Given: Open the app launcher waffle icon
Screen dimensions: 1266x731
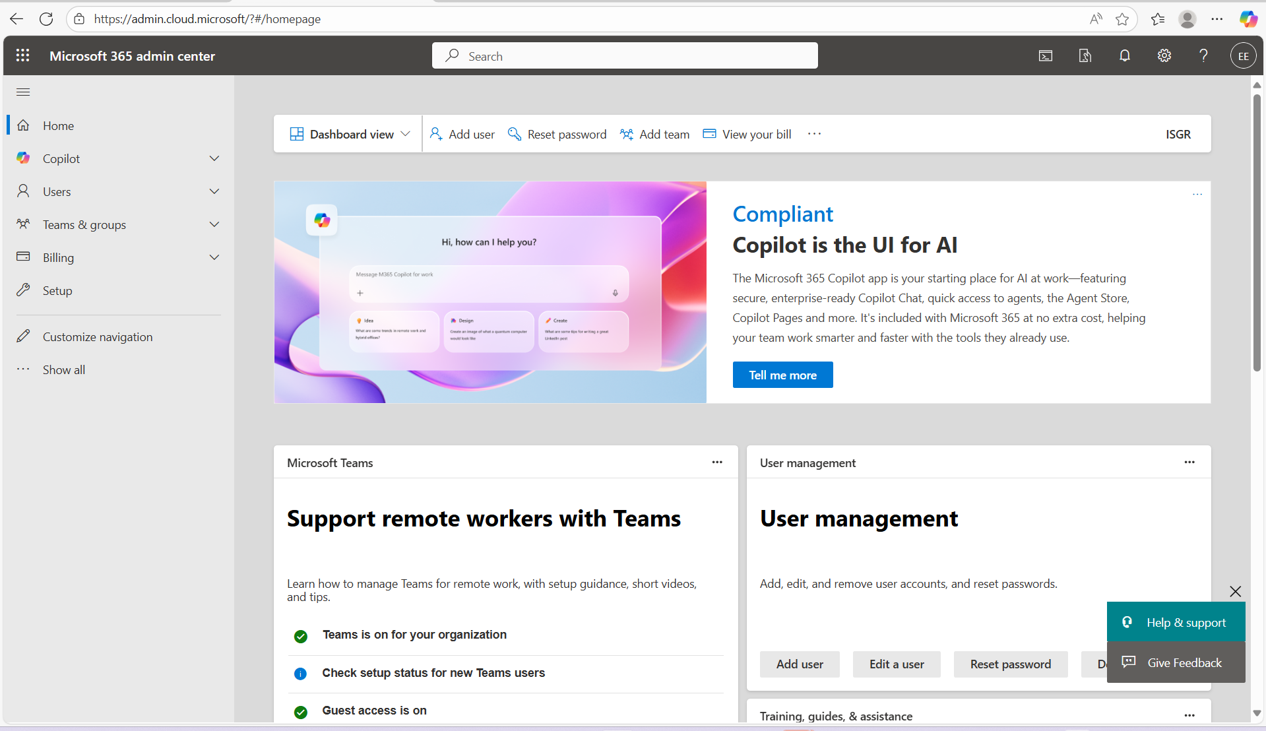Looking at the screenshot, I should pyautogui.click(x=22, y=56).
